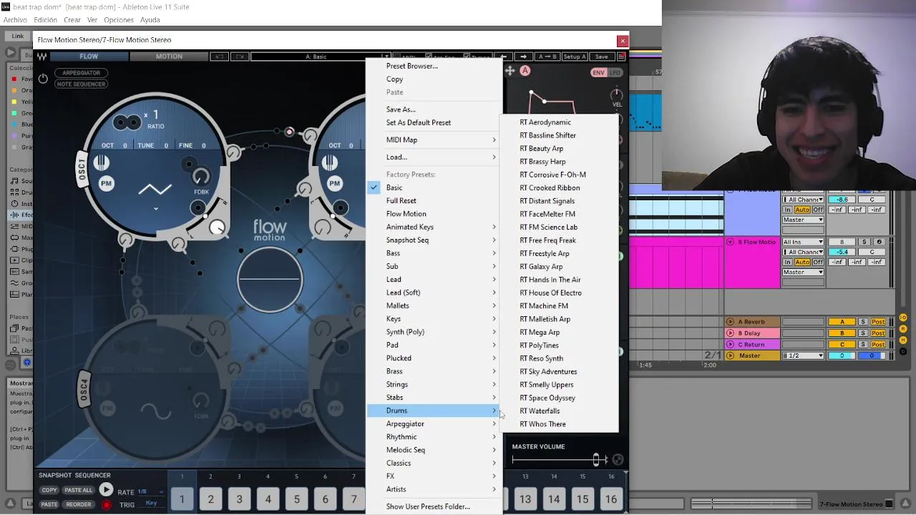Select the ENV mode toggle
The width and height of the screenshot is (916, 515).
pyautogui.click(x=598, y=72)
